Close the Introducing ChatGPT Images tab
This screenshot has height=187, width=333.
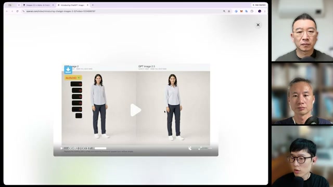click(87, 5)
